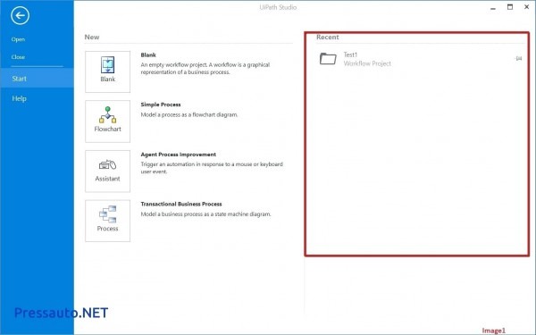
Task: Click the Simple Process heading
Action: coord(161,105)
